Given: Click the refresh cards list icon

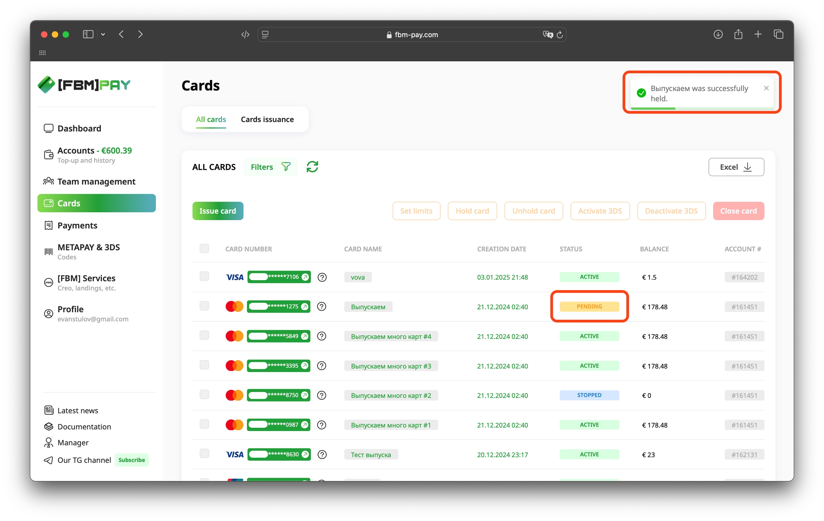Looking at the screenshot, I should tap(312, 167).
